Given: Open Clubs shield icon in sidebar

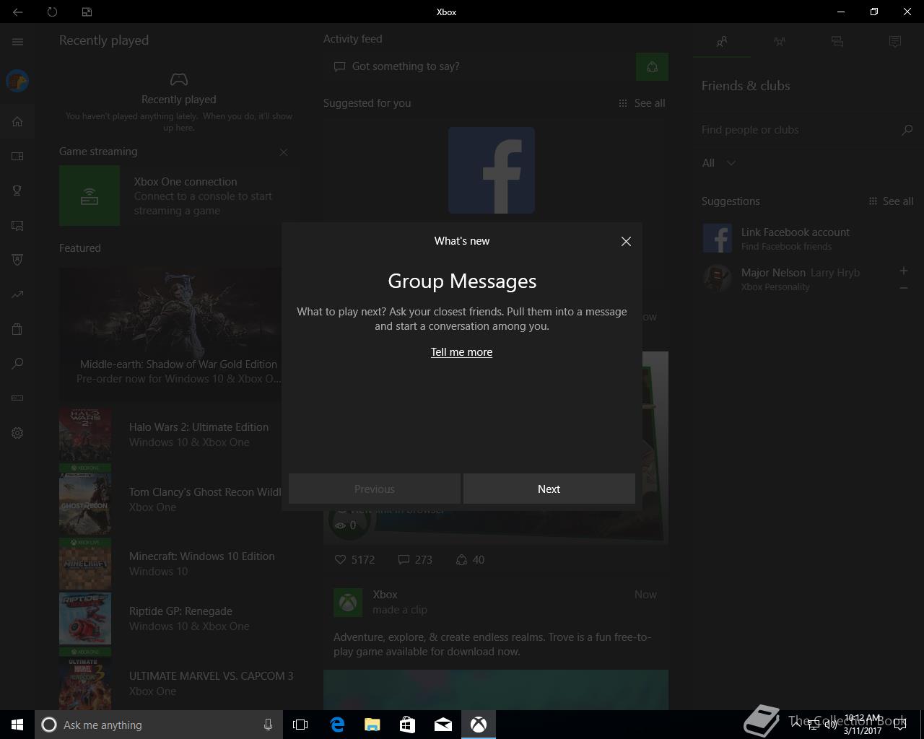Looking at the screenshot, I should click(17, 260).
